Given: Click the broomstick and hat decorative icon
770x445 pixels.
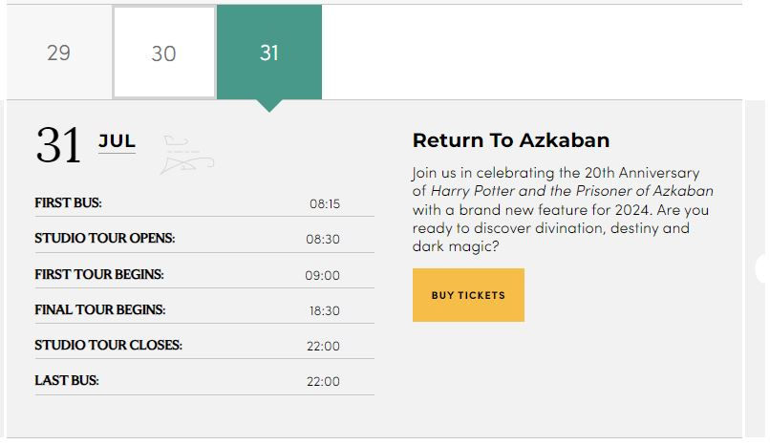Looking at the screenshot, I should pyautogui.click(x=187, y=155).
